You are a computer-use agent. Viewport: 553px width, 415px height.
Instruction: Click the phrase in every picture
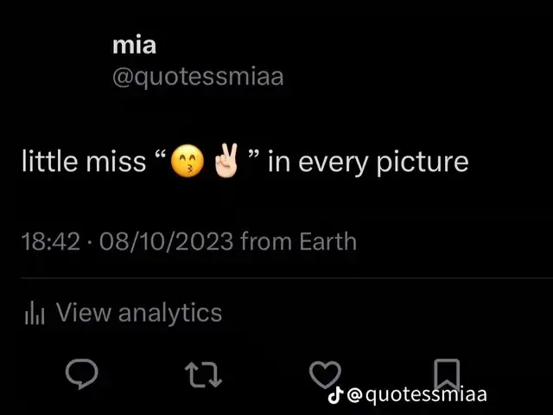(x=368, y=163)
